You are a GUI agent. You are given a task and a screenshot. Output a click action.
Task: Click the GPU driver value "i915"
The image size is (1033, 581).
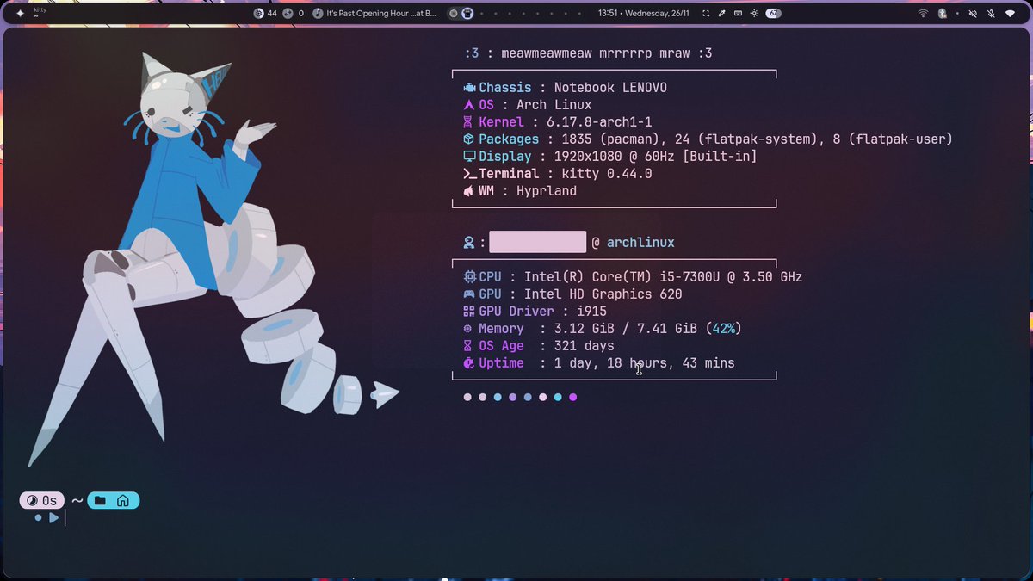click(x=591, y=312)
